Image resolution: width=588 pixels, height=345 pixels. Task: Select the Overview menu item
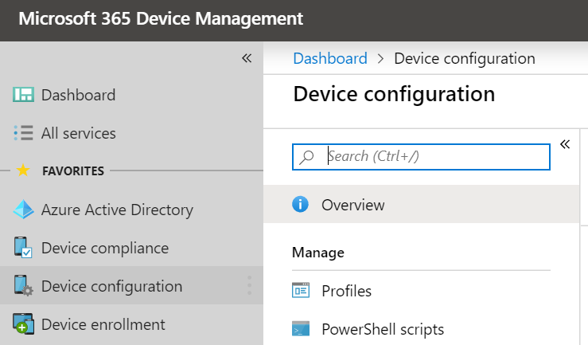352,205
